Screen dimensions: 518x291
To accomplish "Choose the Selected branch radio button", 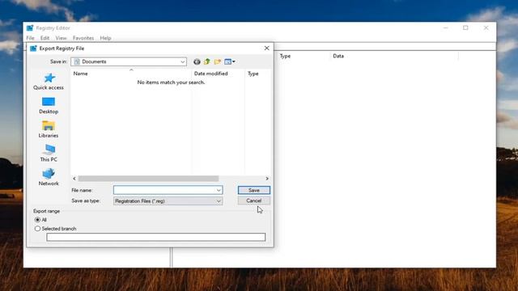I will coord(38,229).
